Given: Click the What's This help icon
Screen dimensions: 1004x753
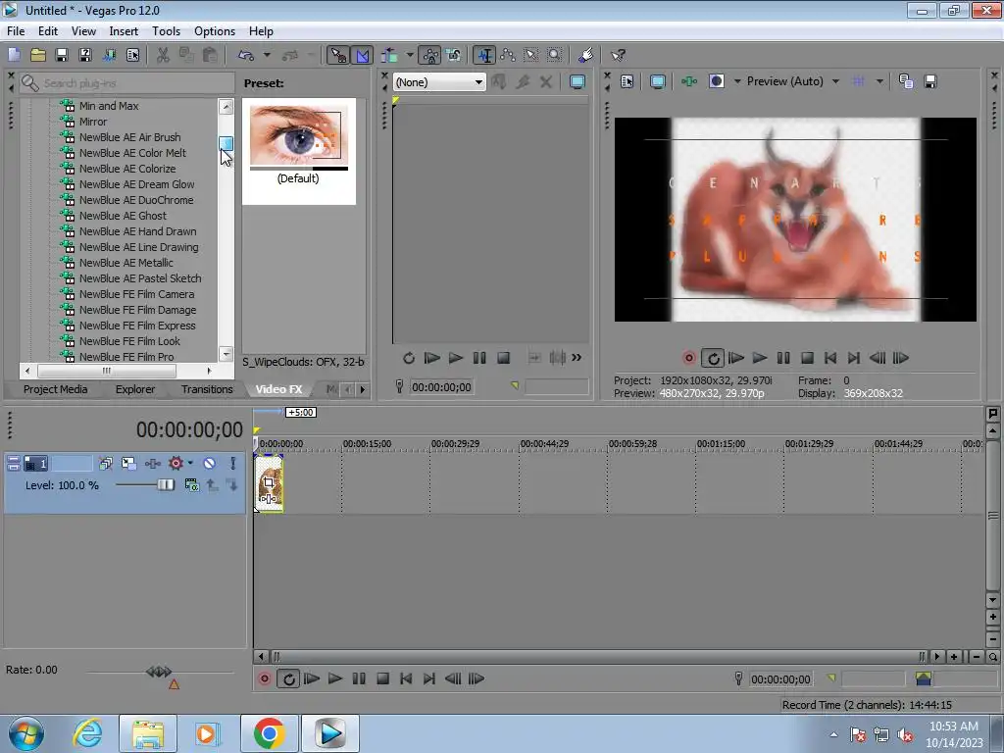Looking at the screenshot, I should coord(618,56).
